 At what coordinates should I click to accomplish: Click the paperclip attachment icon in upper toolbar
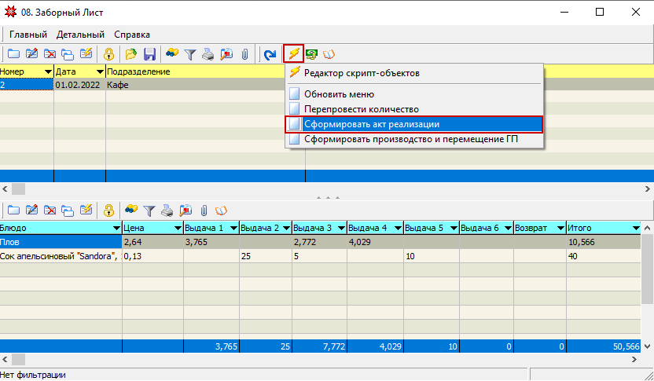[x=244, y=54]
